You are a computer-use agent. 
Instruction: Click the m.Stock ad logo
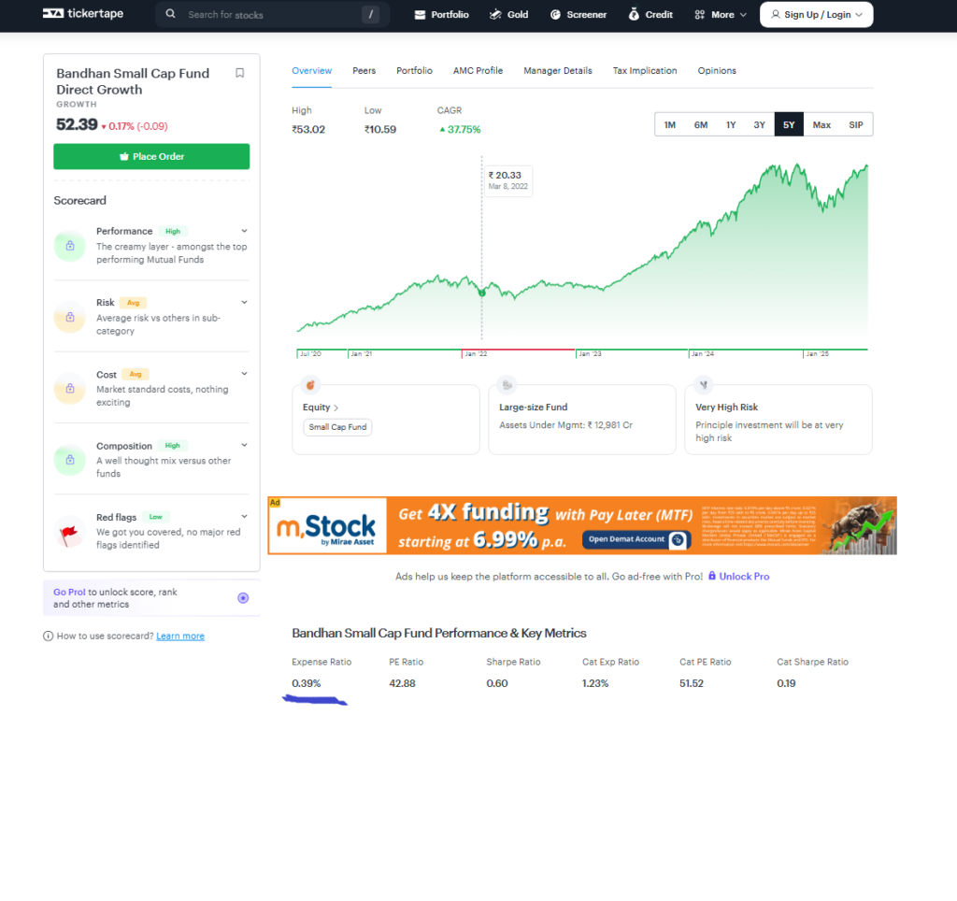327,526
